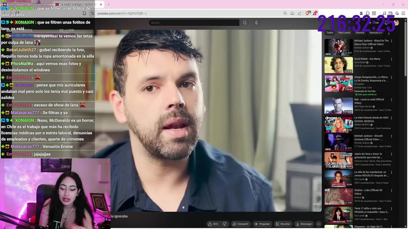The width and height of the screenshot is (408, 229).
Task: Select the 'Noticias' filter chip
Action: point(376,33)
